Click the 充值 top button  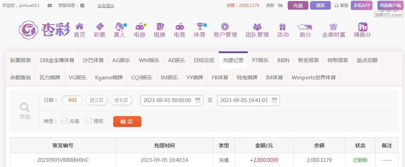pyautogui.click(x=298, y=6)
